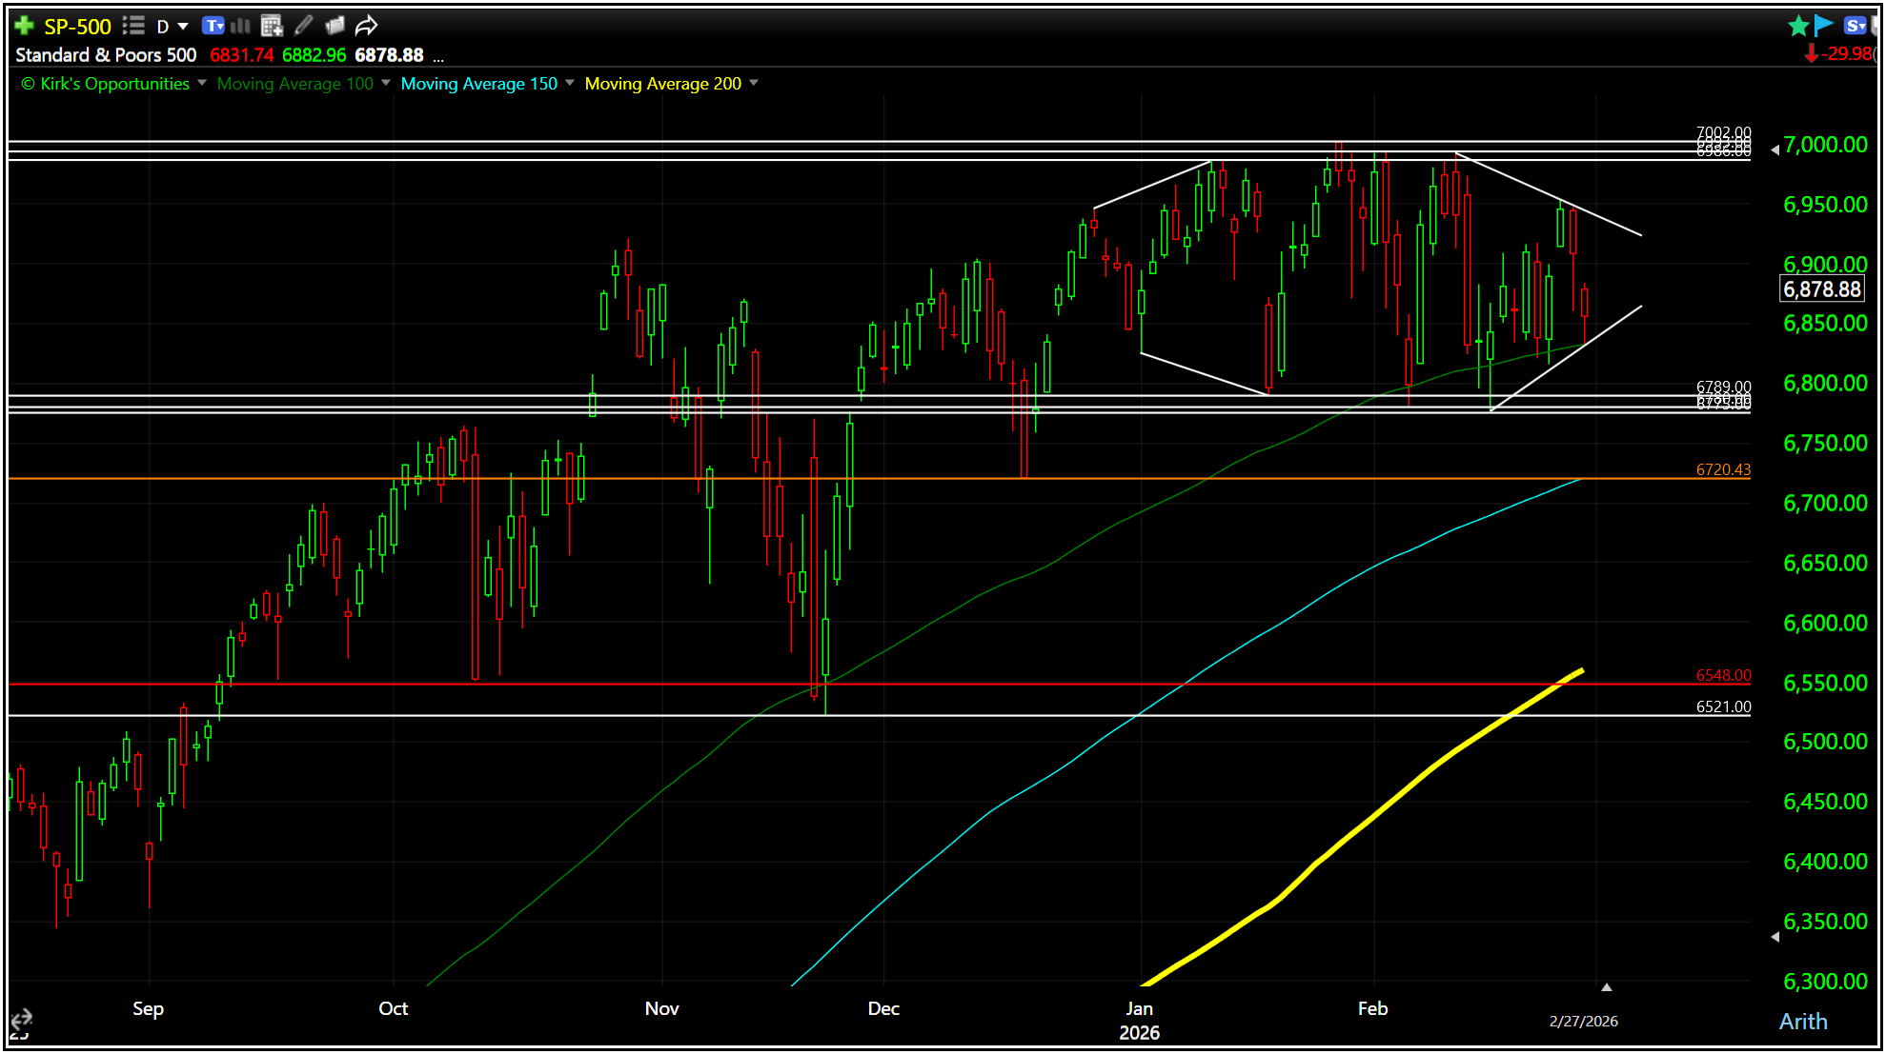Open the blue S menu at top right
Image resolution: width=1886 pixels, height=1054 pixels.
pos(1854,26)
